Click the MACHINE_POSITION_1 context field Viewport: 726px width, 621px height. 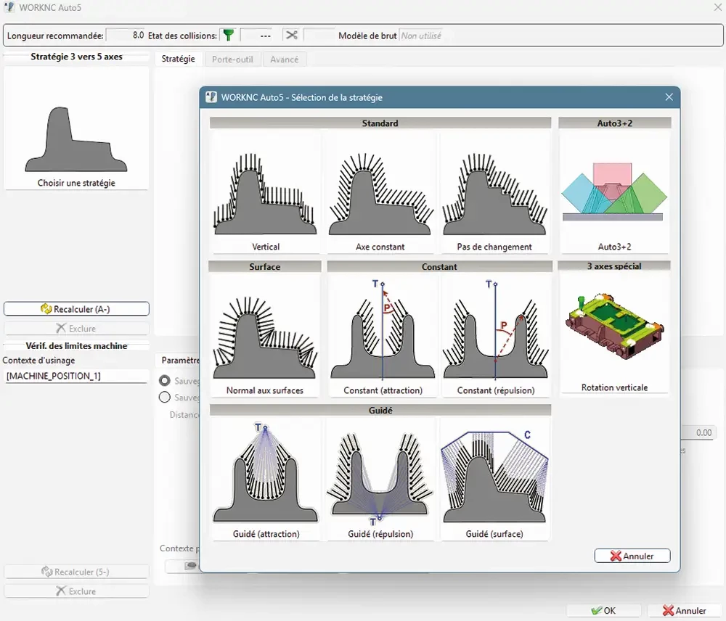[76, 376]
